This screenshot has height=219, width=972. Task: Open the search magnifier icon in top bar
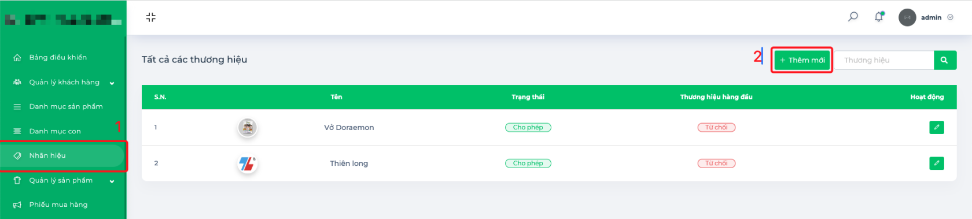pos(853,17)
